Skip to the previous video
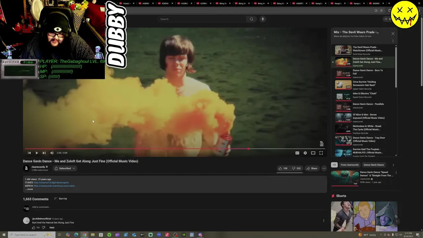 point(29,153)
